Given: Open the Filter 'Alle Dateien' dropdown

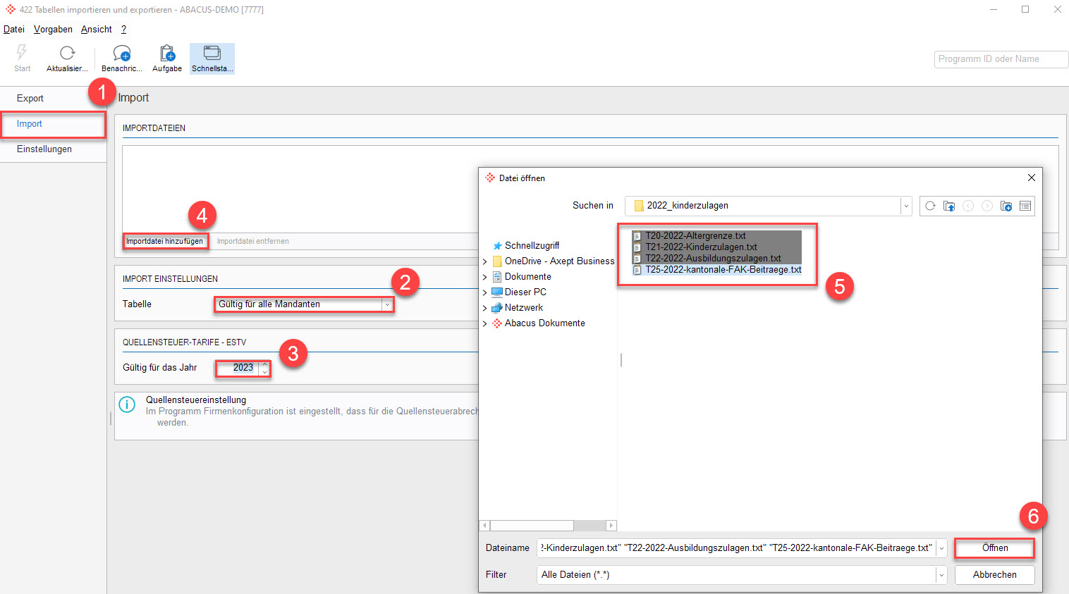Looking at the screenshot, I should [941, 575].
